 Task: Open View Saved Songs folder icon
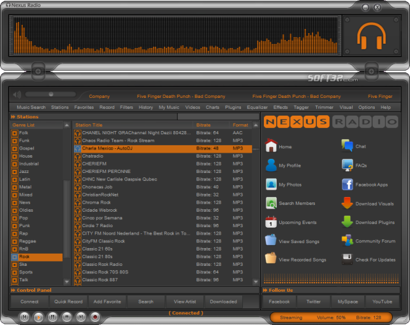point(271,240)
